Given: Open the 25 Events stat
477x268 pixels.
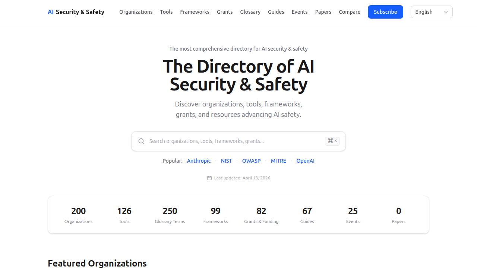Looking at the screenshot, I should [353, 215].
